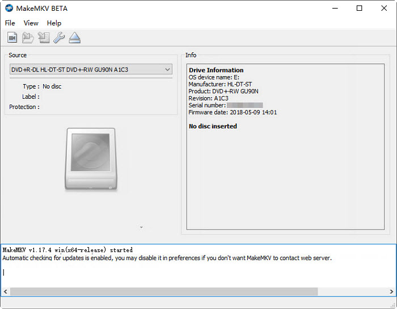Click the MakeMKV app logo icon
Viewport: 397px width, 309px height.
tap(9, 8)
